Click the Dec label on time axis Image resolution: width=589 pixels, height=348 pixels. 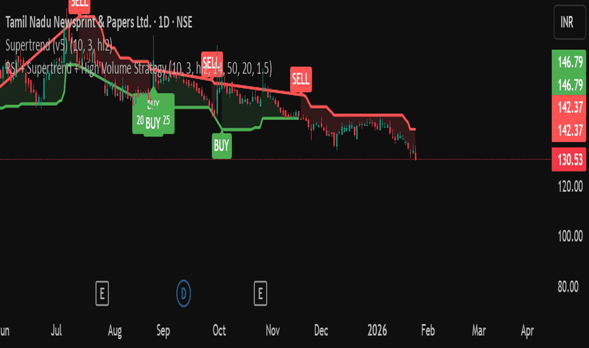click(321, 331)
